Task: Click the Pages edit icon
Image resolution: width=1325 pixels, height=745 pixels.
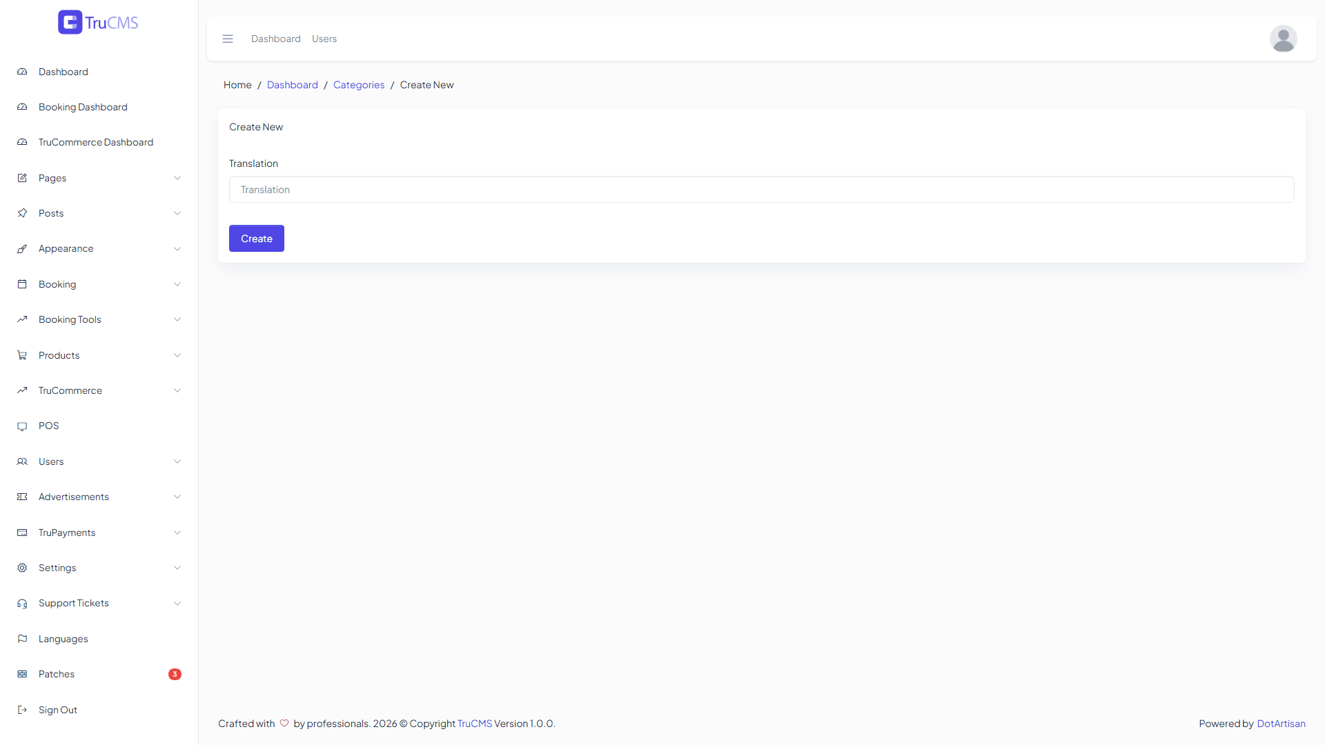Action: (x=22, y=178)
